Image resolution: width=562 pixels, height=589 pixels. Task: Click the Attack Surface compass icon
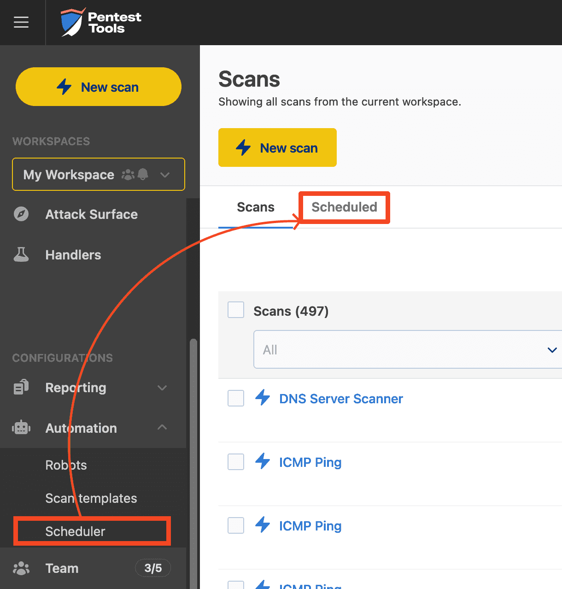tap(21, 214)
